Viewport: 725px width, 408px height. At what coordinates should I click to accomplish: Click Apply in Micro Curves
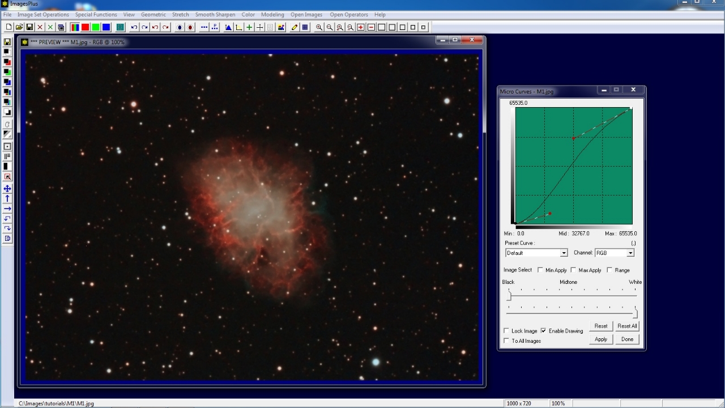[x=601, y=339]
